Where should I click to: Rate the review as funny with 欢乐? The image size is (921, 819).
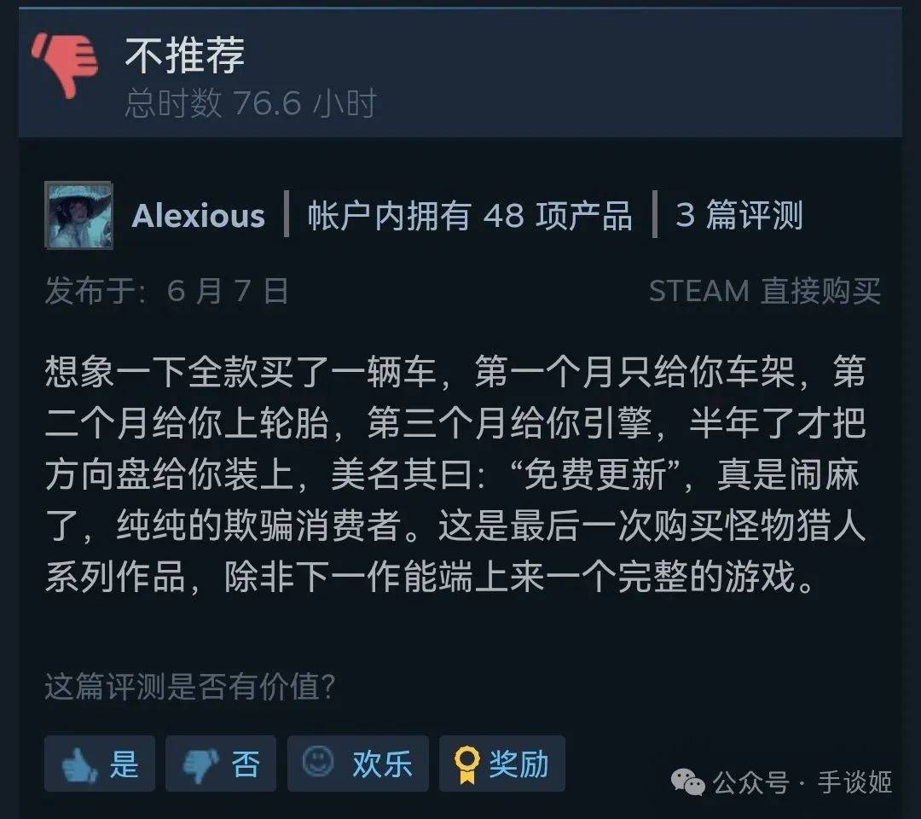(x=357, y=764)
